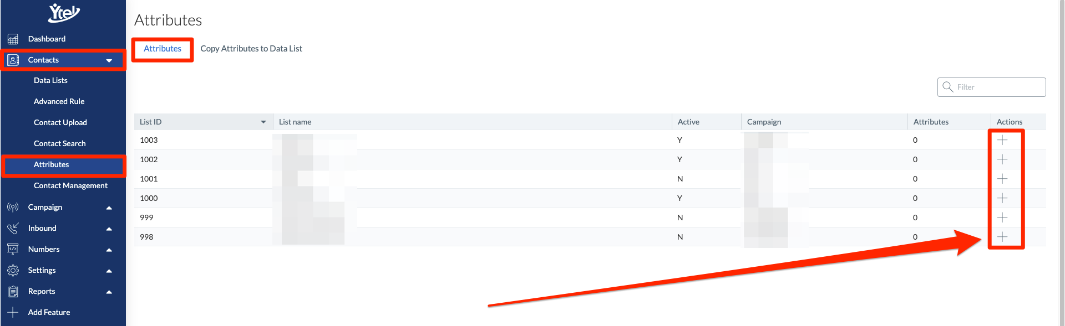The height and width of the screenshot is (326, 1065).
Task: Click the Ytel logo
Action: tap(64, 13)
